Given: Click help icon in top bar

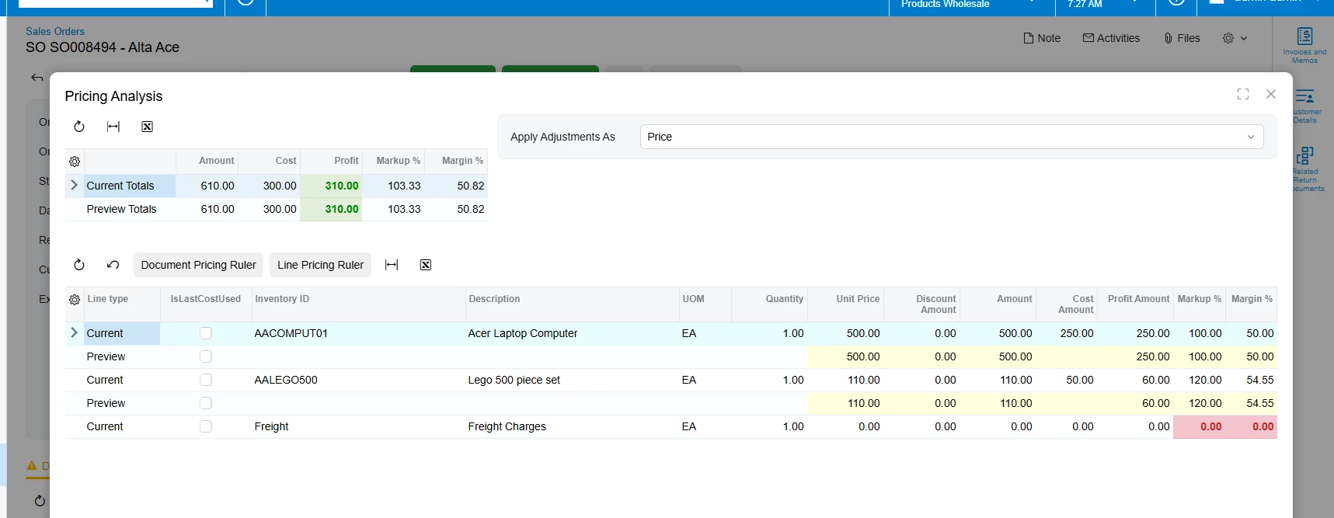Looking at the screenshot, I should coord(1176,2).
